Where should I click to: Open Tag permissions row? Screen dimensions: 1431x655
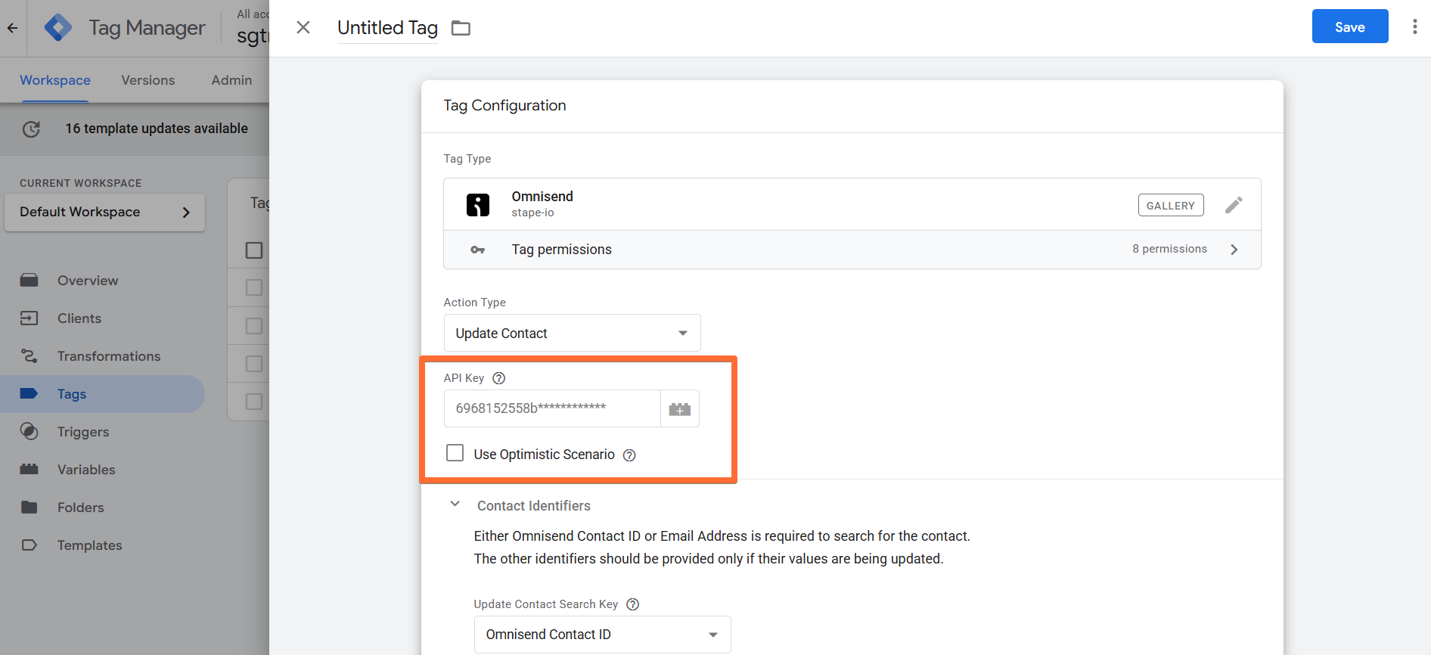point(852,250)
